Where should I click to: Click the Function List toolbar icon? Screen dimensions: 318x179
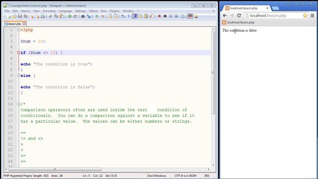click(152, 16)
